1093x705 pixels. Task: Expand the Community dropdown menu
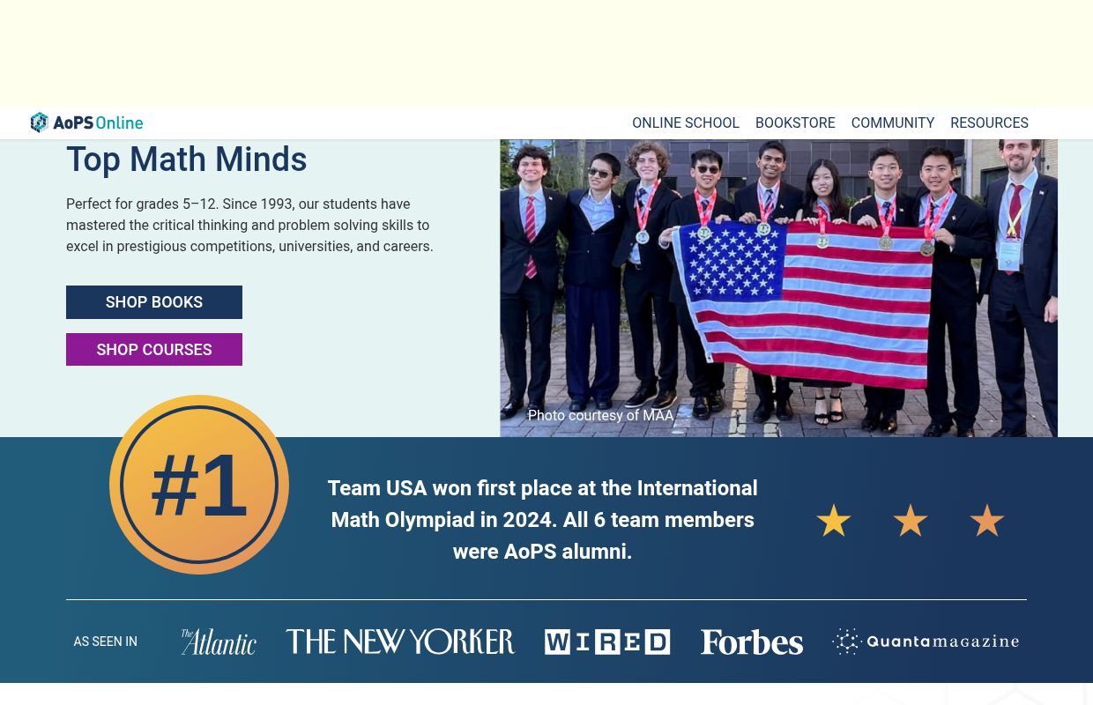click(x=892, y=123)
